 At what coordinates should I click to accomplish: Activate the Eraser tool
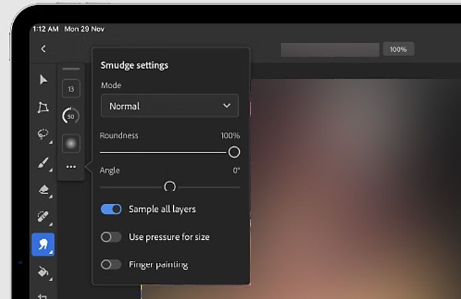tap(43, 189)
